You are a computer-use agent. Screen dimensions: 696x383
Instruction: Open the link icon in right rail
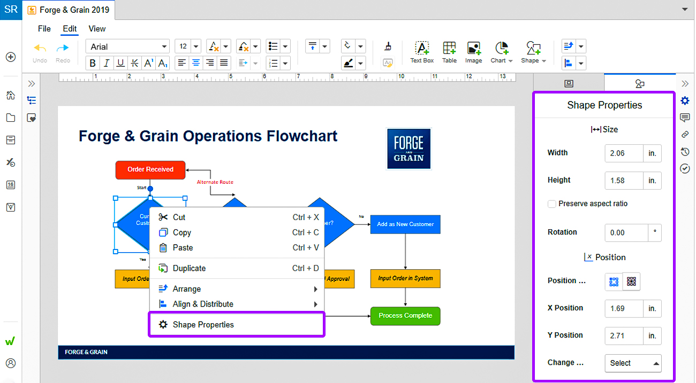click(x=685, y=135)
